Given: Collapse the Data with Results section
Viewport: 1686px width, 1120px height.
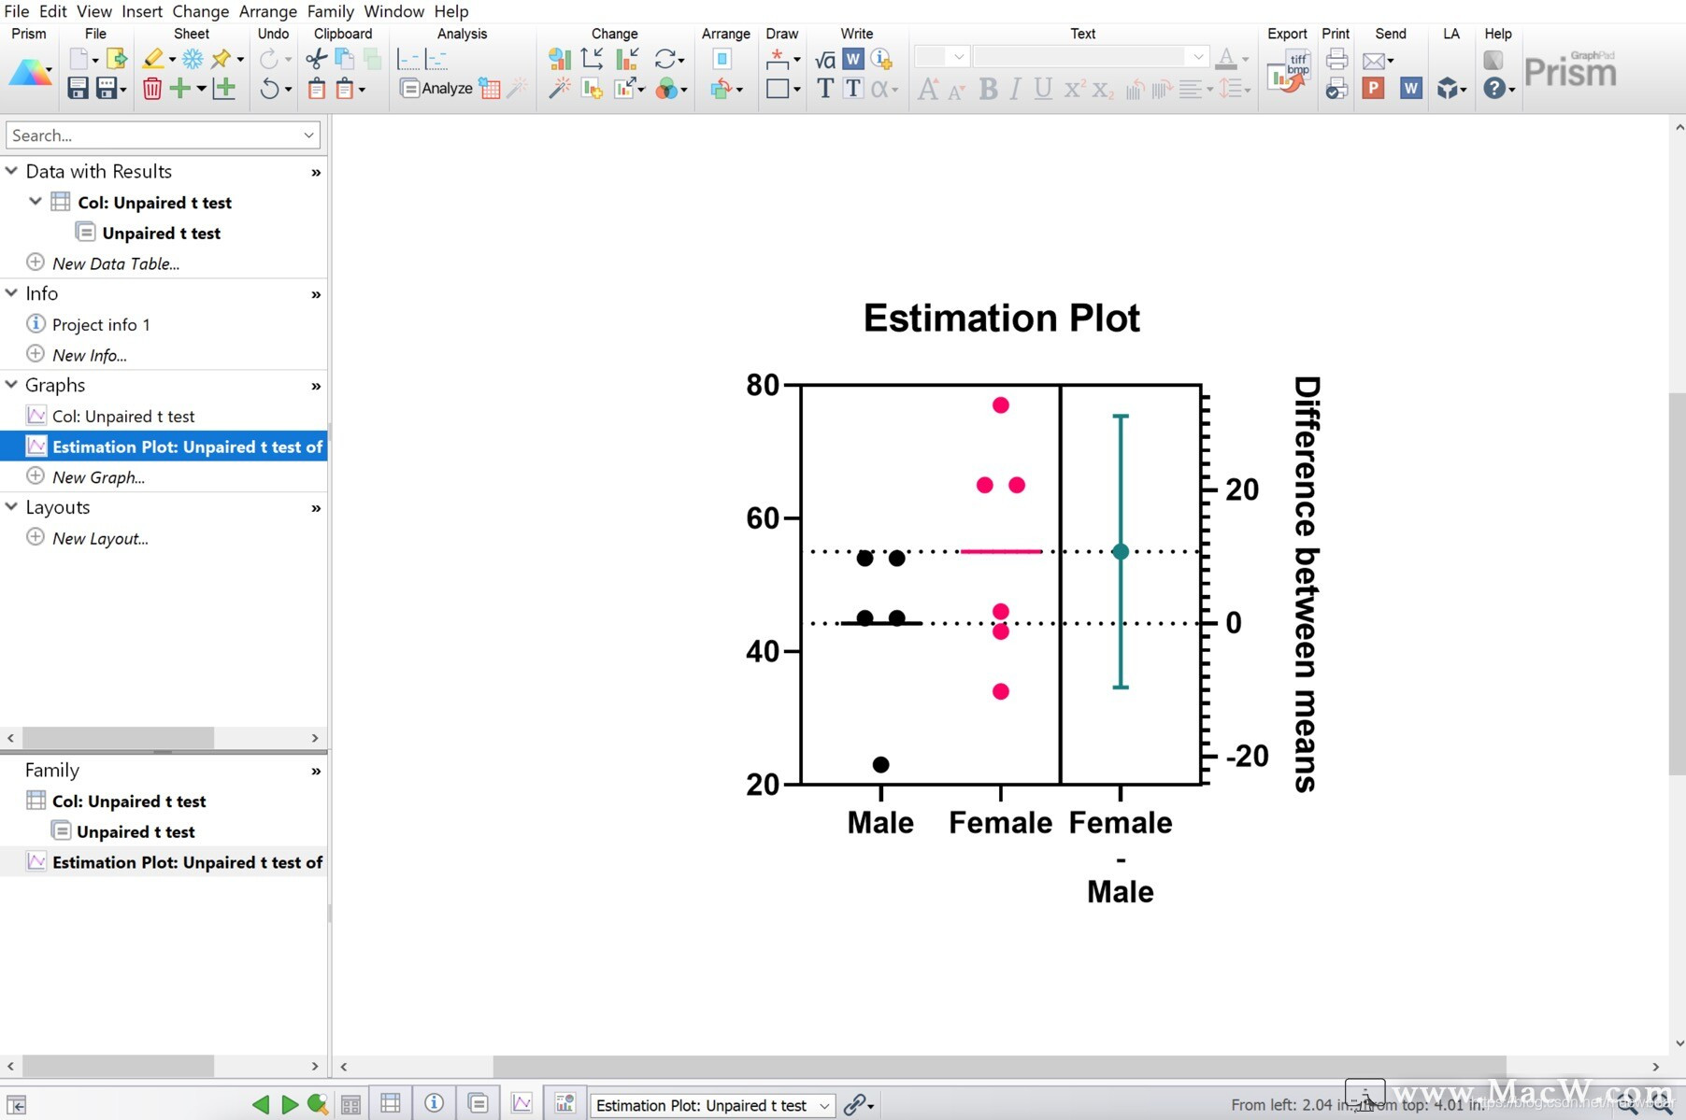Looking at the screenshot, I should coord(12,171).
